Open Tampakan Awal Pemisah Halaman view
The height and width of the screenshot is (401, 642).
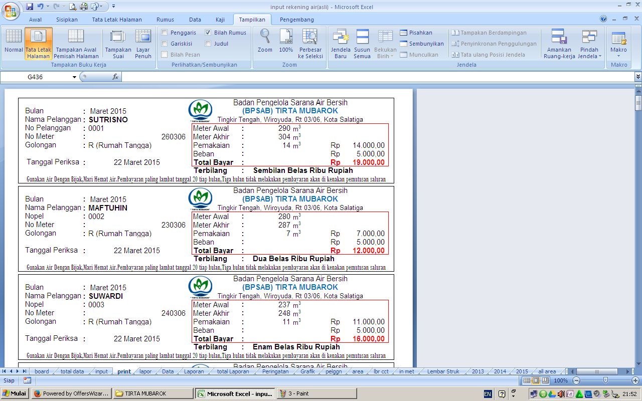click(76, 44)
